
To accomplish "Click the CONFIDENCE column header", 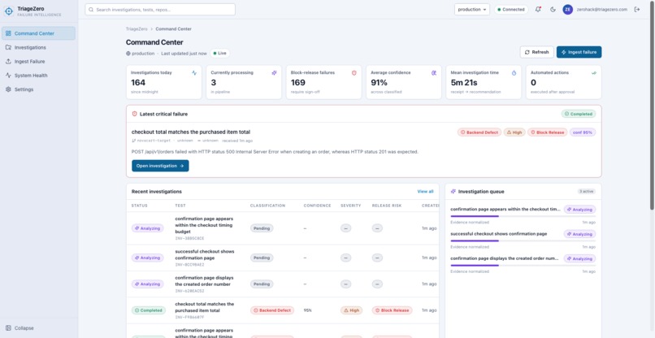I will (x=317, y=206).
